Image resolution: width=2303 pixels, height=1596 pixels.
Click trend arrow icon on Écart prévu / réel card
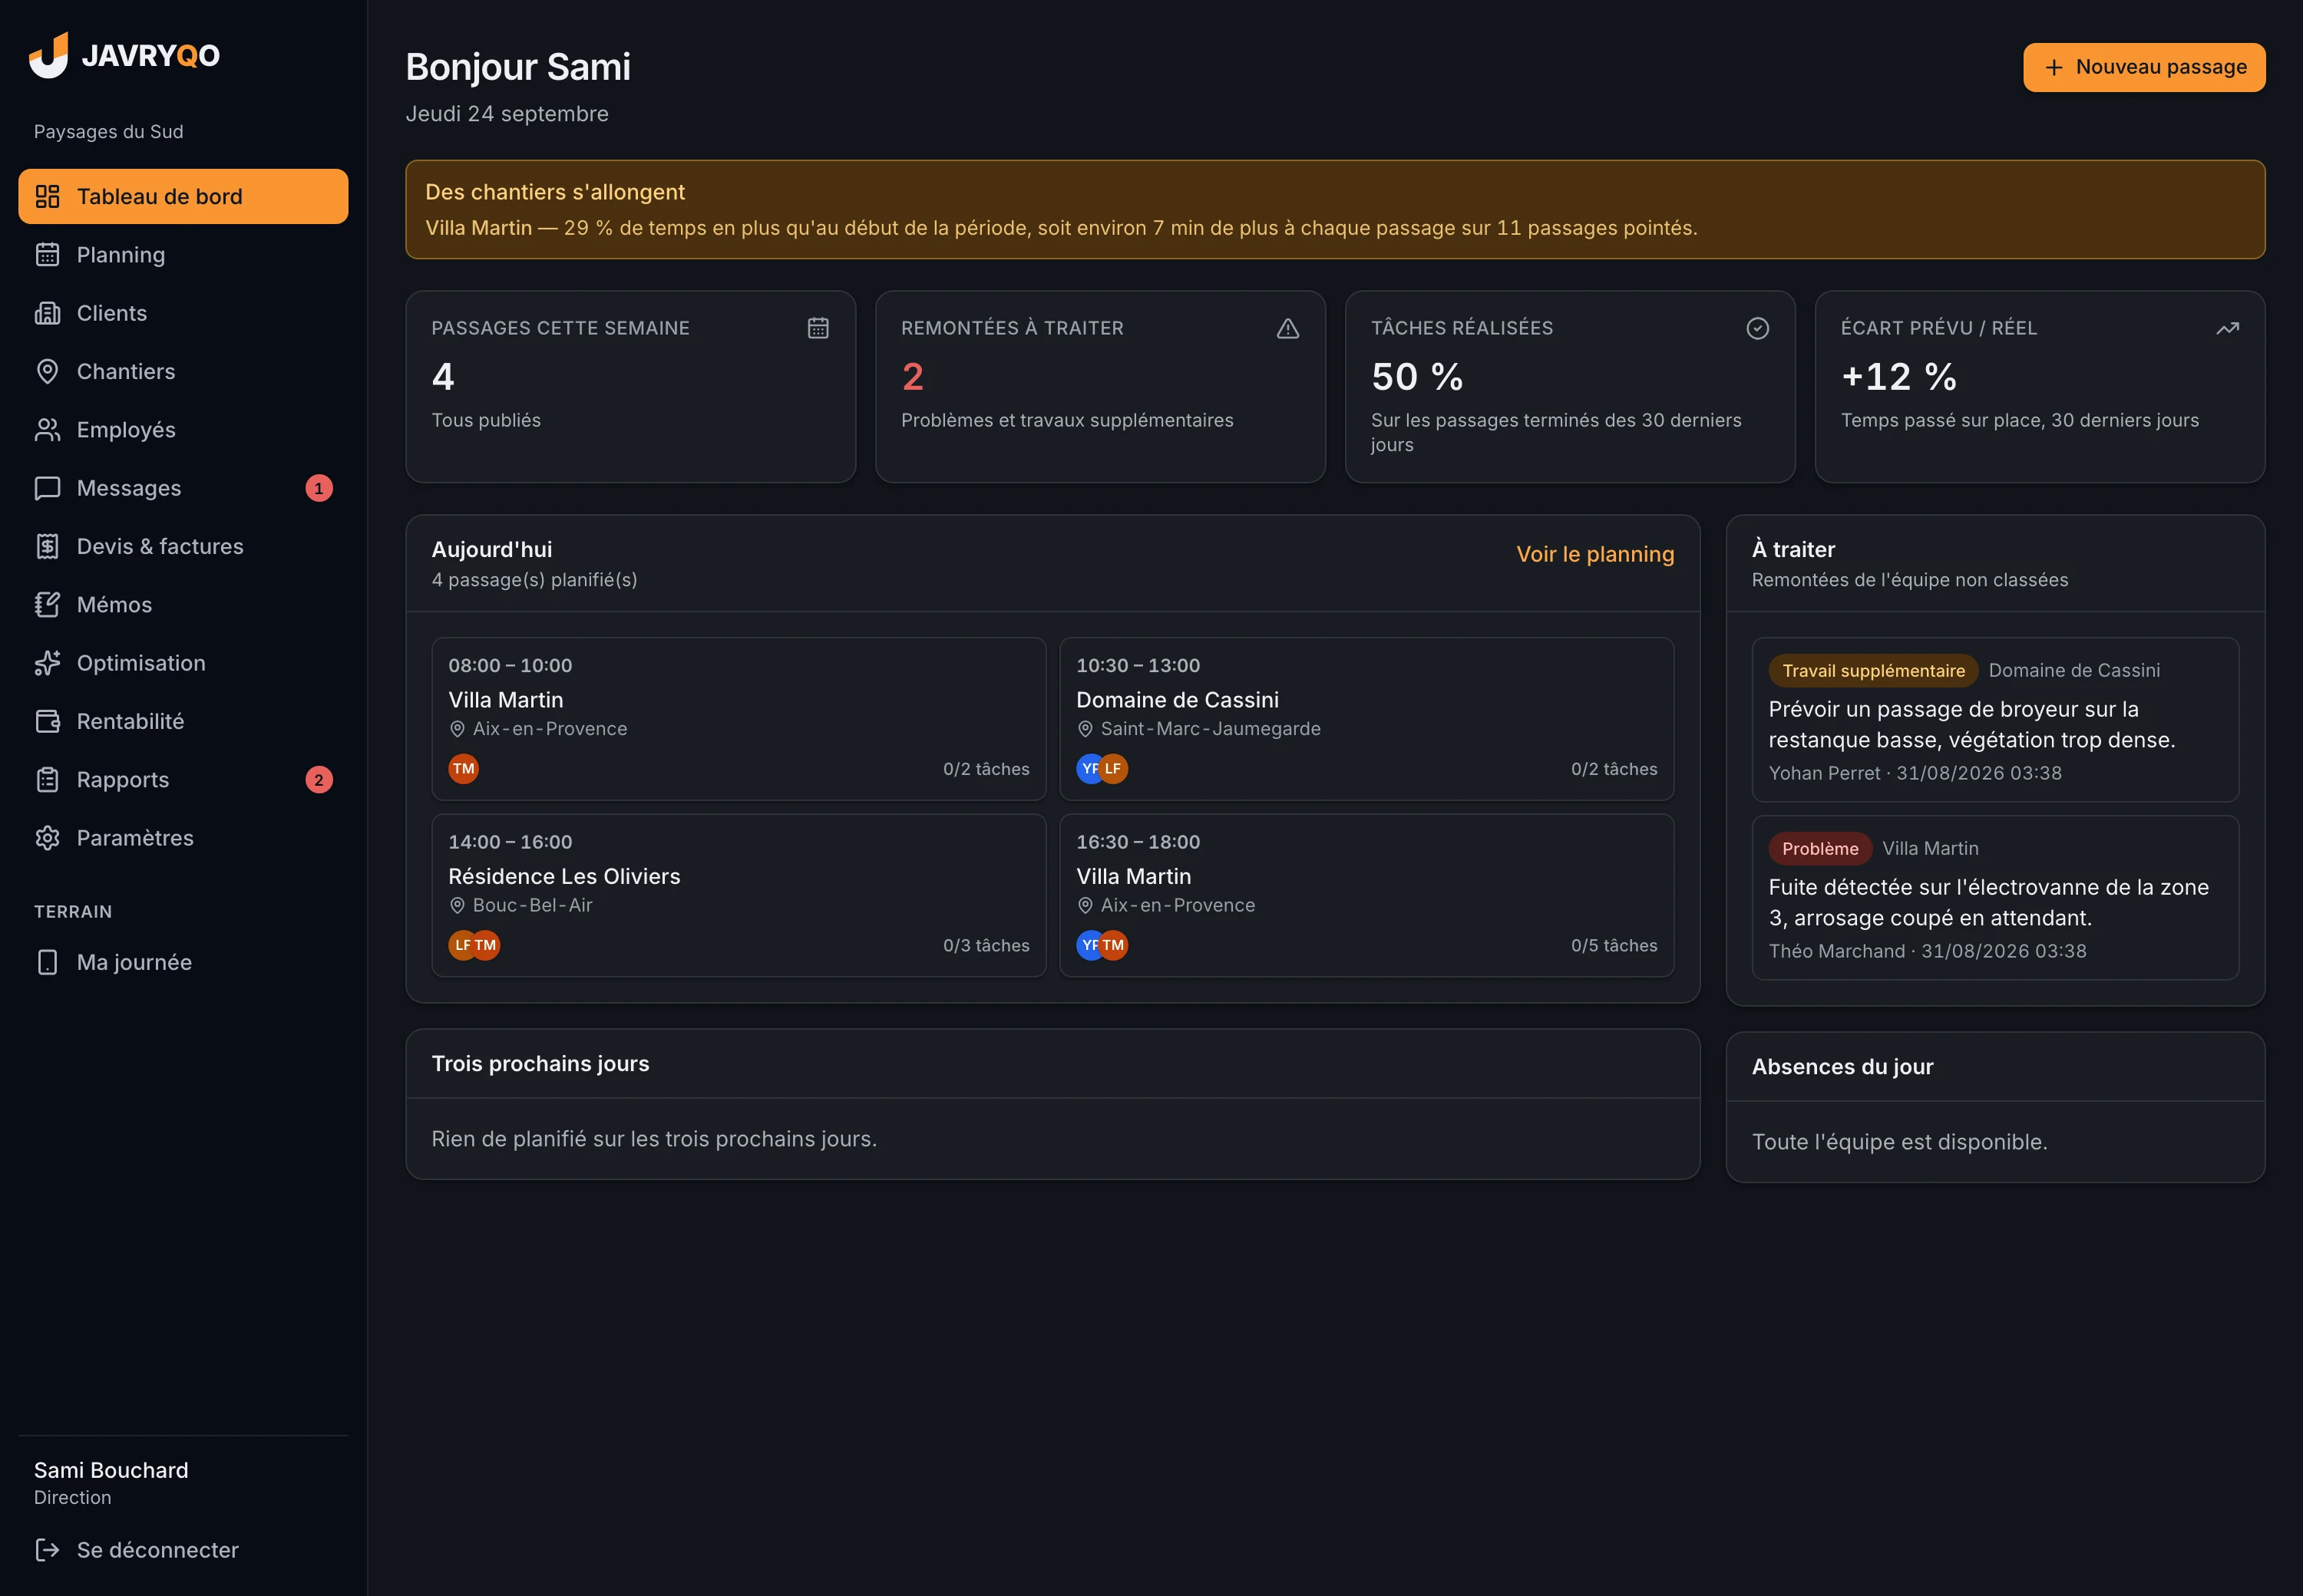tap(2227, 328)
